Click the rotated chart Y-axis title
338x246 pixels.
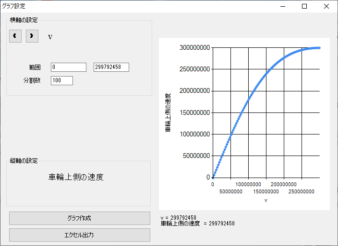pyautogui.click(x=169, y=113)
